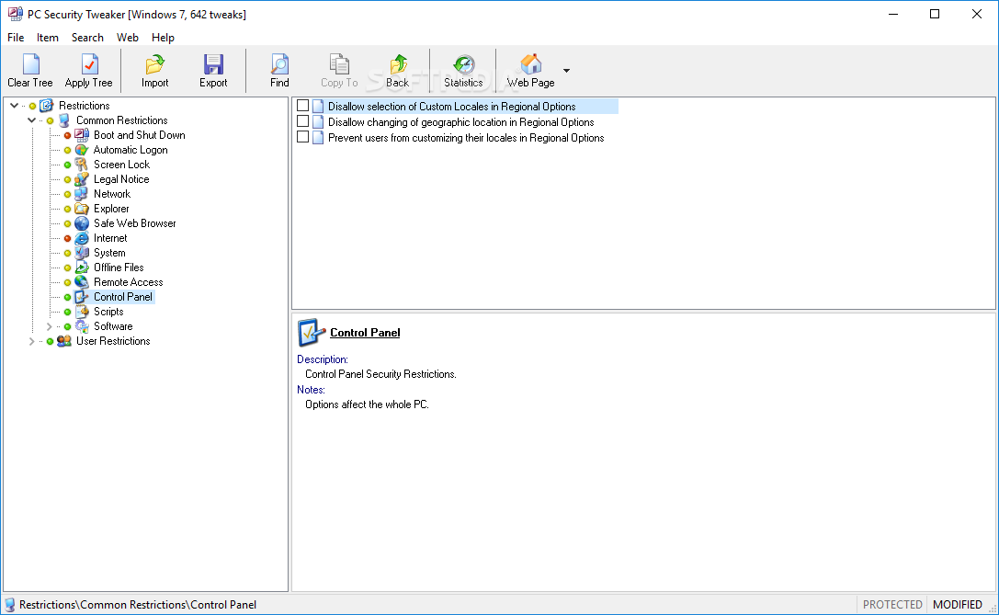
Task: Click the Back toolbar icon
Action: click(x=398, y=64)
